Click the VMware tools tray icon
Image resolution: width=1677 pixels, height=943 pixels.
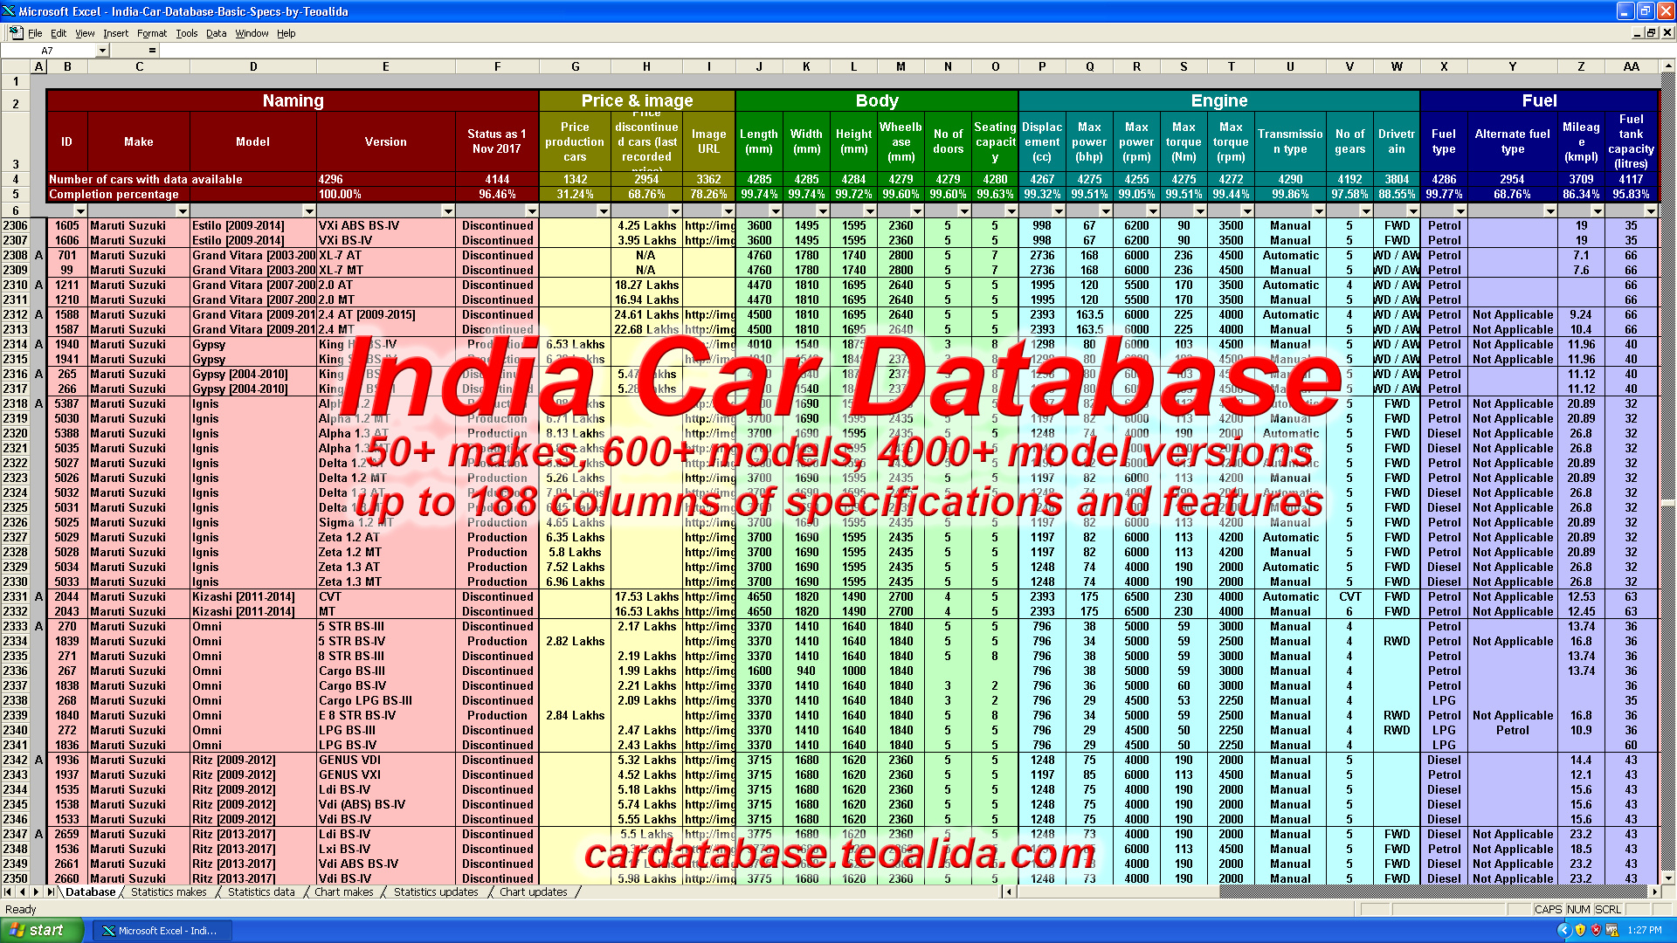click(1611, 930)
